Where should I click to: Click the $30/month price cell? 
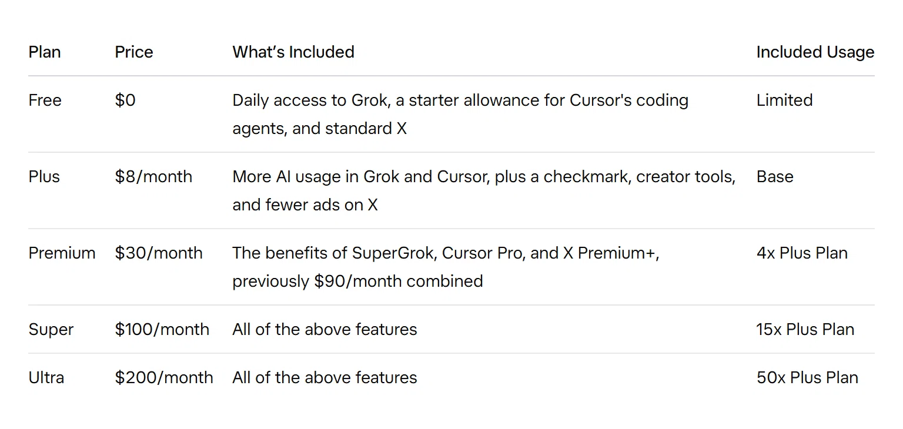click(159, 253)
